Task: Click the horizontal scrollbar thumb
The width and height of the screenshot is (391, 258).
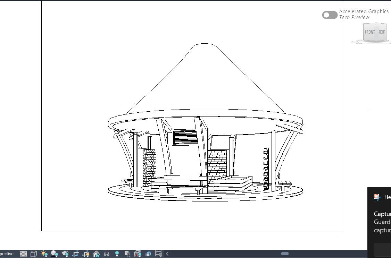Action: 285,253
